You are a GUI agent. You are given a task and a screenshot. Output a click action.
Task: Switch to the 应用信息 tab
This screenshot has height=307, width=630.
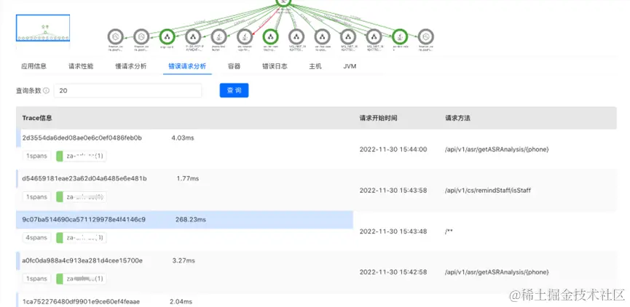coord(34,66)
